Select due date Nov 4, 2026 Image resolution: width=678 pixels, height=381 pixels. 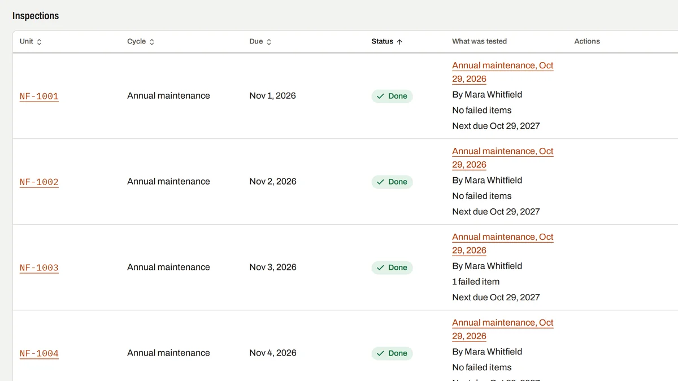273,353
